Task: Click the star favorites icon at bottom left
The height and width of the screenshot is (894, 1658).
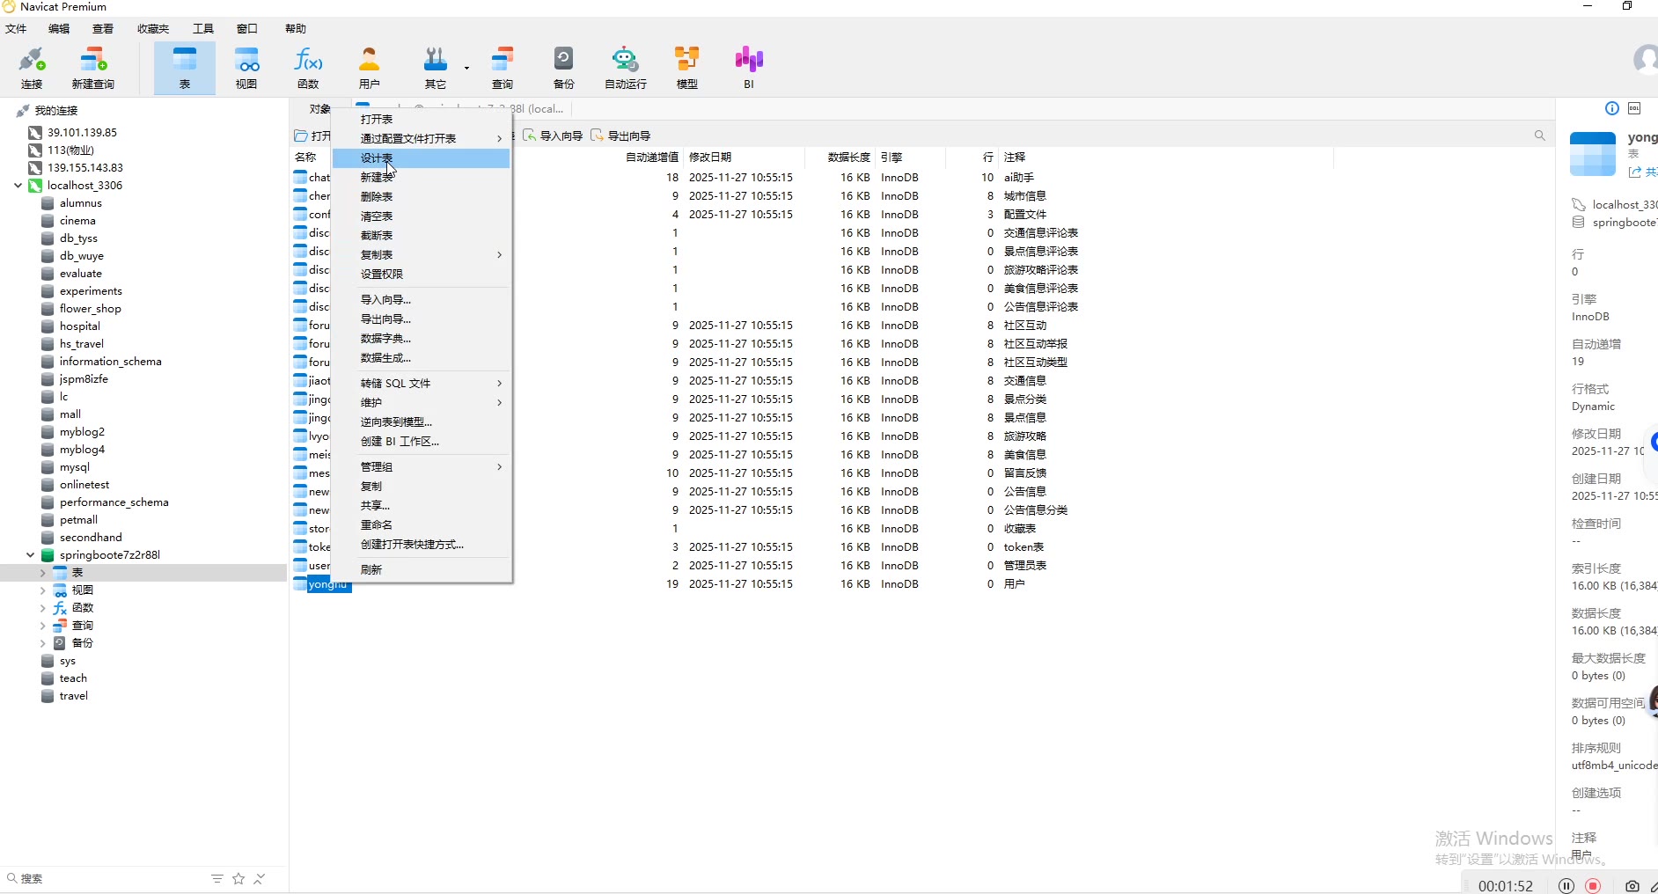Action: (238, 879)
